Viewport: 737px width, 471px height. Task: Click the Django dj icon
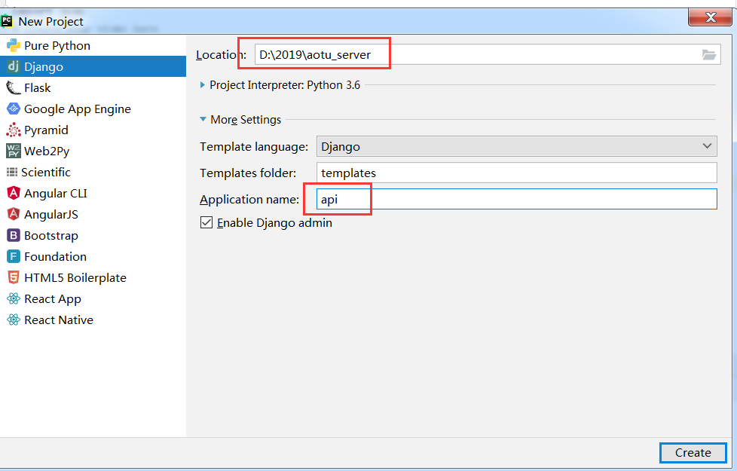pos(13,67)
